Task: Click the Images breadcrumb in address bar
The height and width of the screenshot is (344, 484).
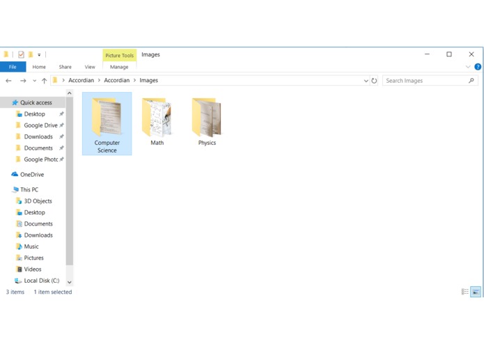Action: (148, 80)
